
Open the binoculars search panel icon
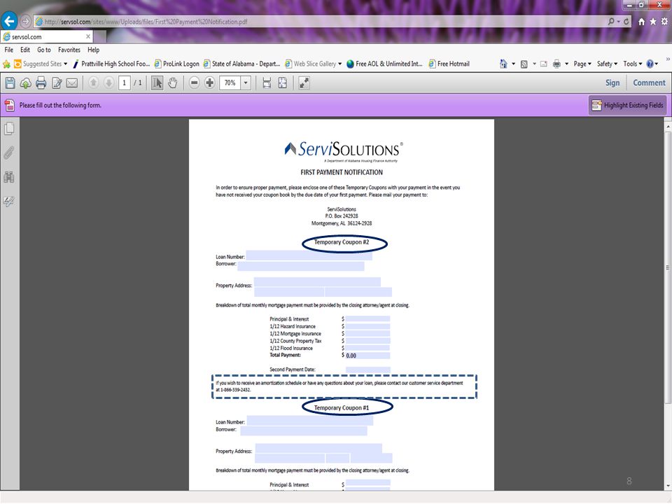pos(9,177)
